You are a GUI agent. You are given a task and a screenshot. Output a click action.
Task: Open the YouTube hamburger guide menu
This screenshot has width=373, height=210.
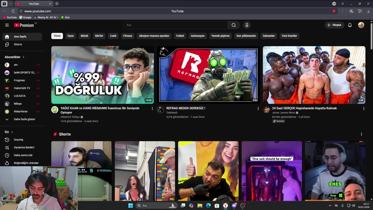click(7, 25)
